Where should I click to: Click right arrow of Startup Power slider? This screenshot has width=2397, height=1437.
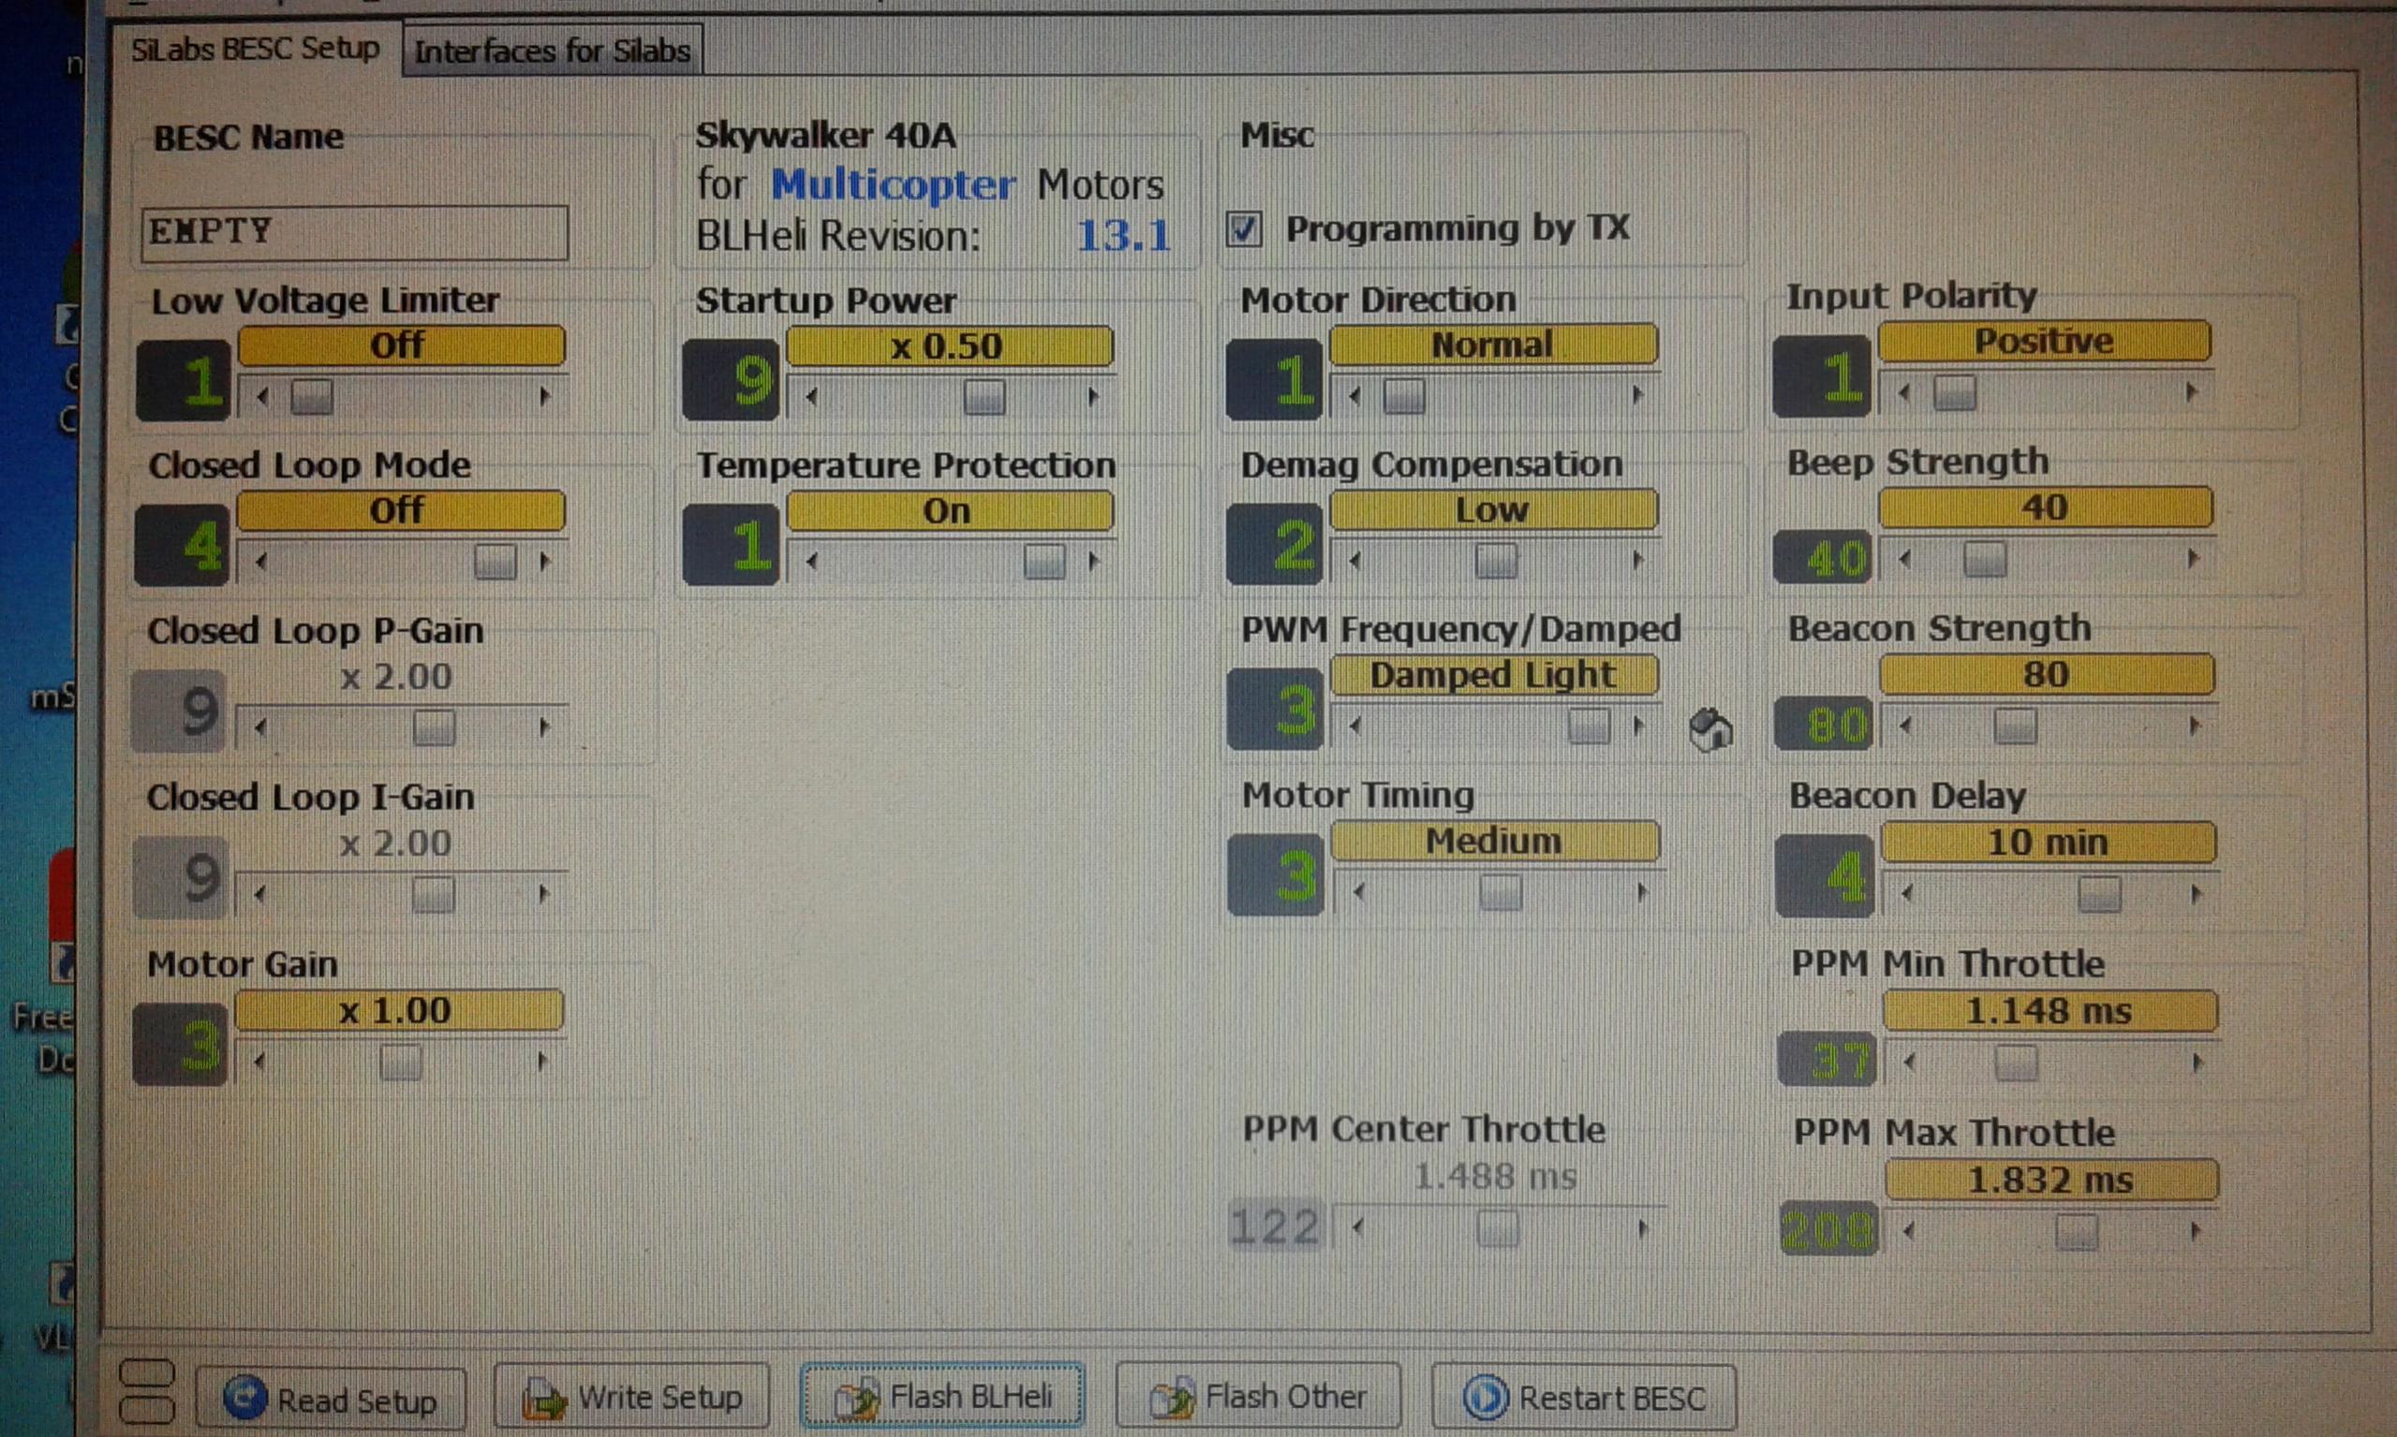pos(1094,396)
